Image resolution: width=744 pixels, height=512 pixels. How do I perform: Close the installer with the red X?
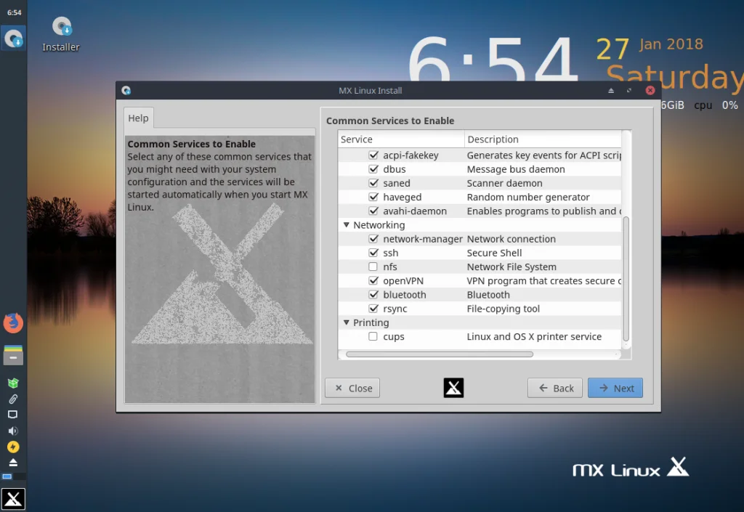coord(650,90)
